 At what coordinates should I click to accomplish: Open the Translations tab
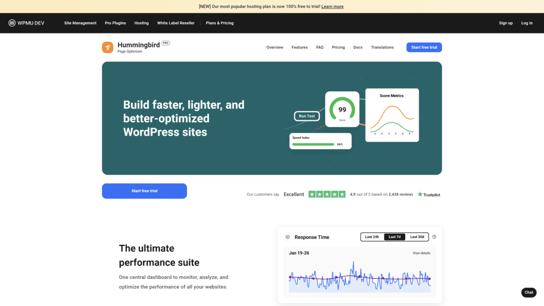(x=382, y=47)
